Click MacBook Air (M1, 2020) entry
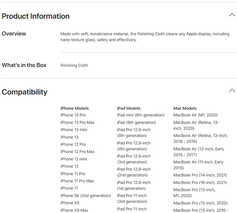 [x=196, y=115]
